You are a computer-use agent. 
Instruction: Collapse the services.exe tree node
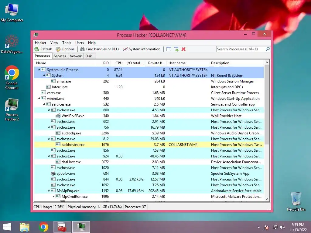coord(44,104)
